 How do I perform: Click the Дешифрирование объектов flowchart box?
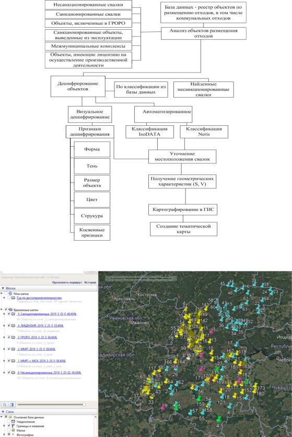tap(78, 86)
